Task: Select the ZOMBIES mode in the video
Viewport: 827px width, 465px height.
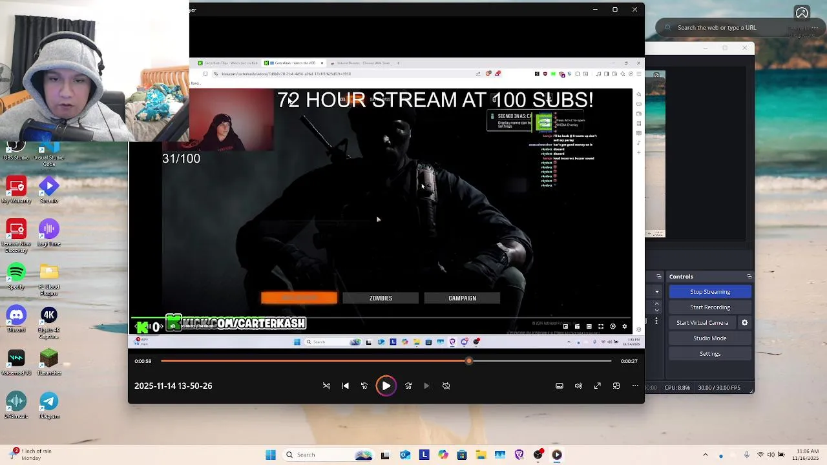Action: 381,298
